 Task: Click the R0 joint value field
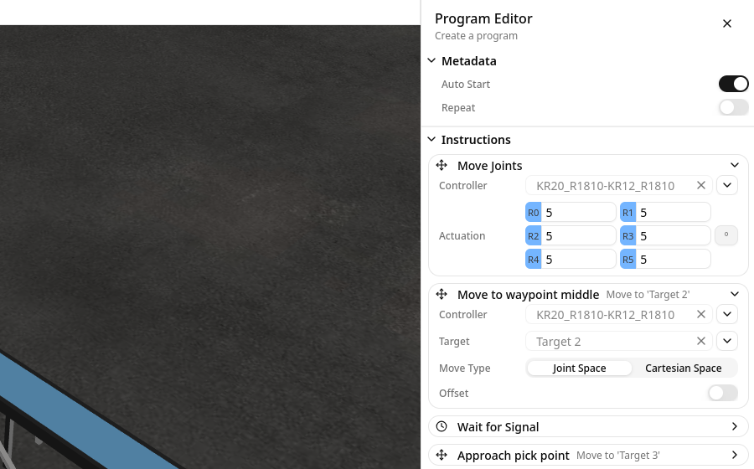point(578,213)
